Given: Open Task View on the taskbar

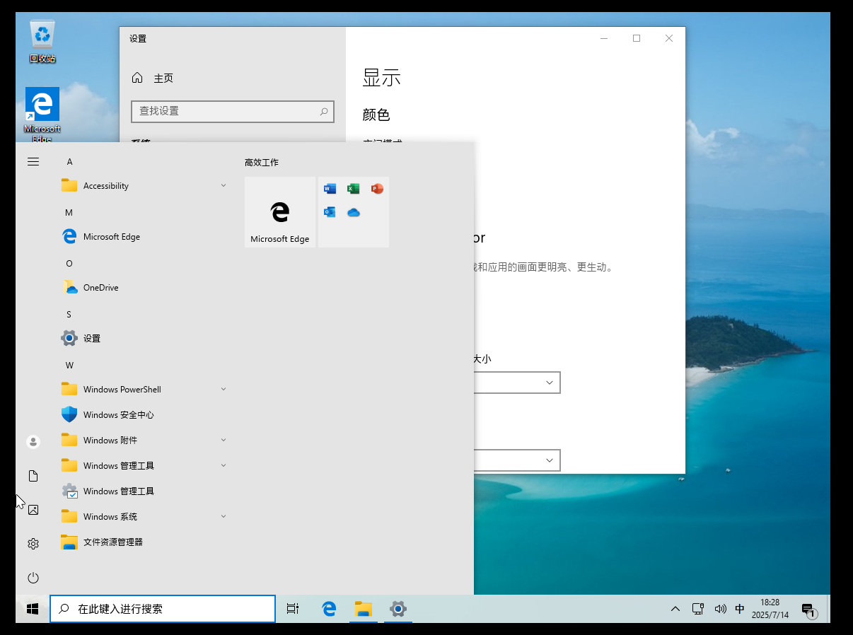Looking at the screenshot, I should pos(293,609).
